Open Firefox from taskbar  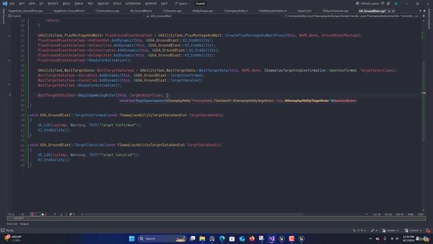[x=252, y=239]
